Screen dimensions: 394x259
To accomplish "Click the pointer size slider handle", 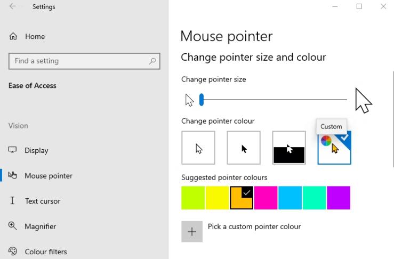I will tap(202, 100).
